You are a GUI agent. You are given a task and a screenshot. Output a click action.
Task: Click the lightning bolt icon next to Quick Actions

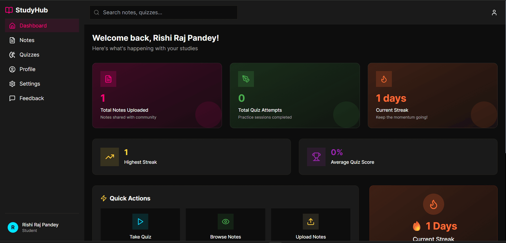[x=104, y=198]
